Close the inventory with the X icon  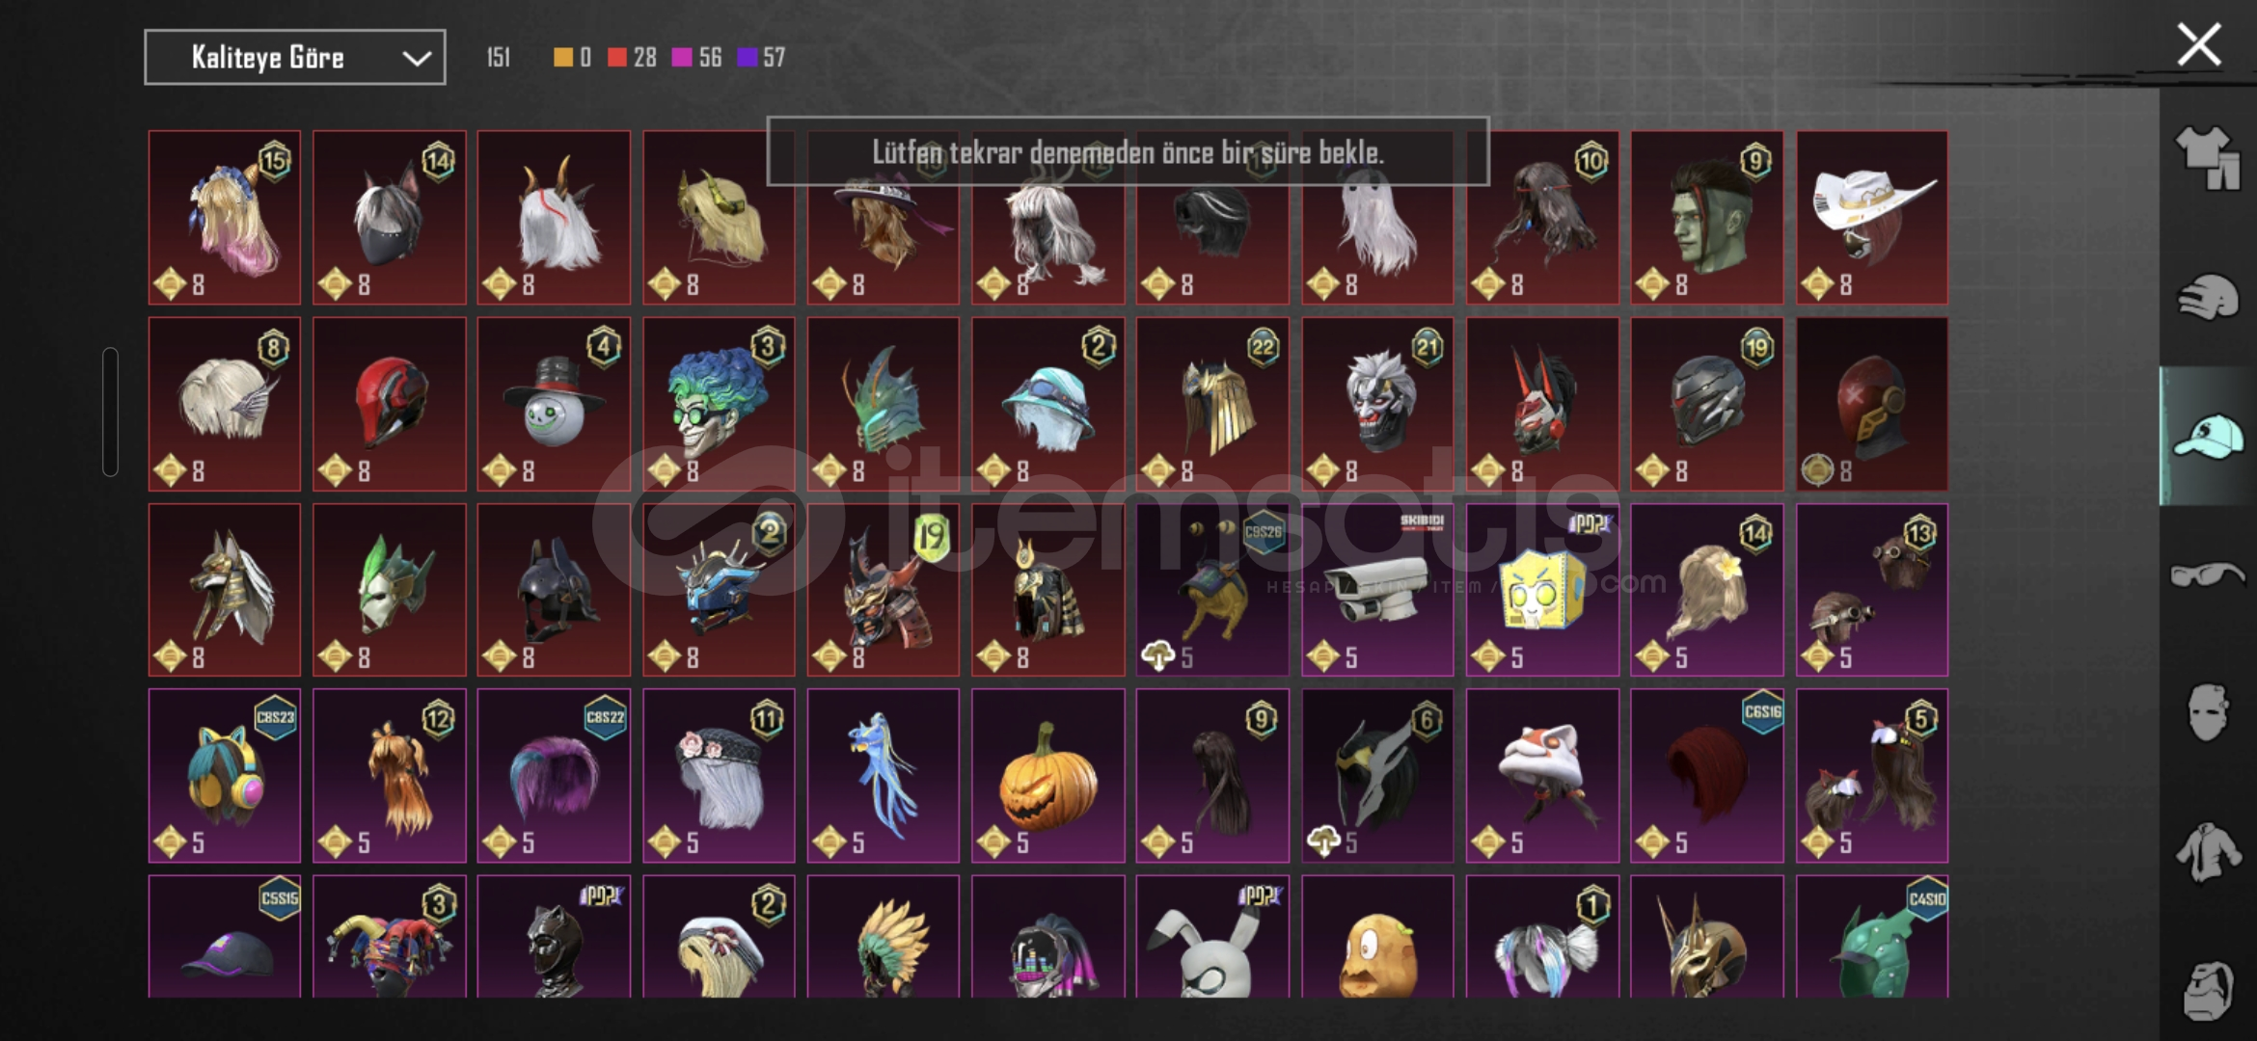pos(2199,44)
